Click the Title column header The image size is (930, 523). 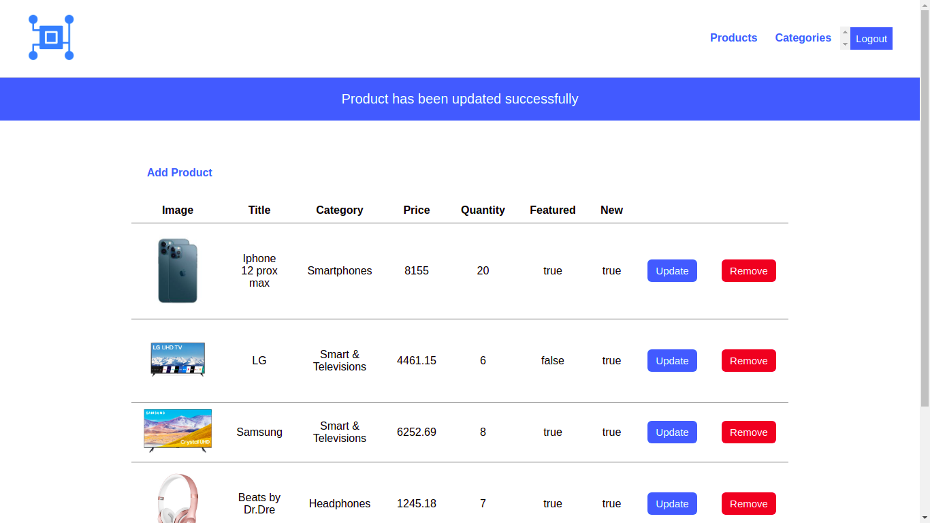[x=259, y=210]
